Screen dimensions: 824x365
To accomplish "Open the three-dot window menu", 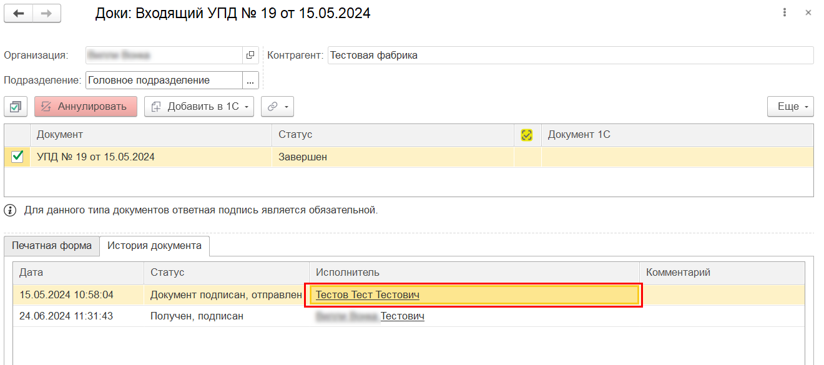I will [x=784, y=12].
